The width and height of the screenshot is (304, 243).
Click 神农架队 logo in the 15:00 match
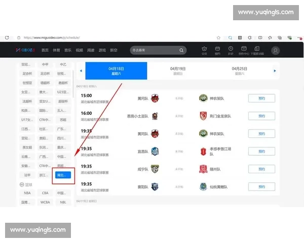coord(203,98)
